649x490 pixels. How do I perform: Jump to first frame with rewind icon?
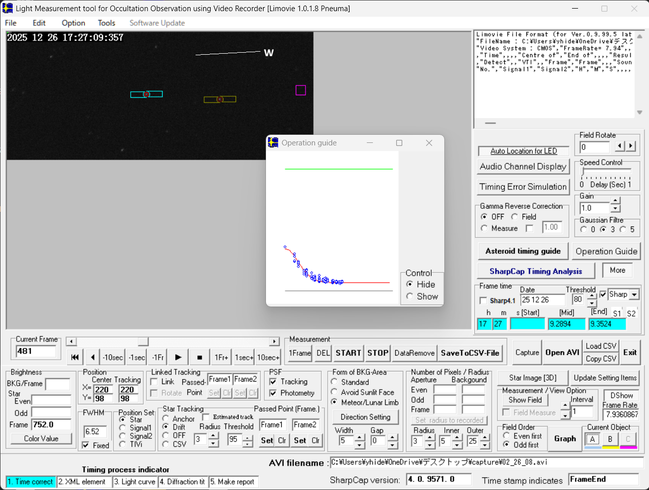pos(75,357)
